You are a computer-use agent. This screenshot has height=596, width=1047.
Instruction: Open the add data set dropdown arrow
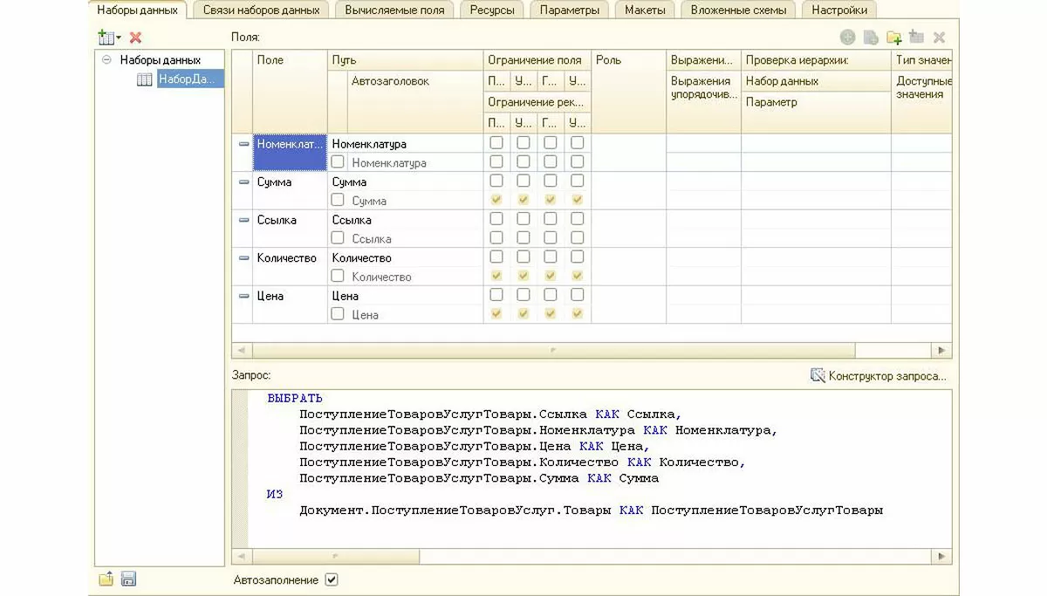(x=119, y=38)
